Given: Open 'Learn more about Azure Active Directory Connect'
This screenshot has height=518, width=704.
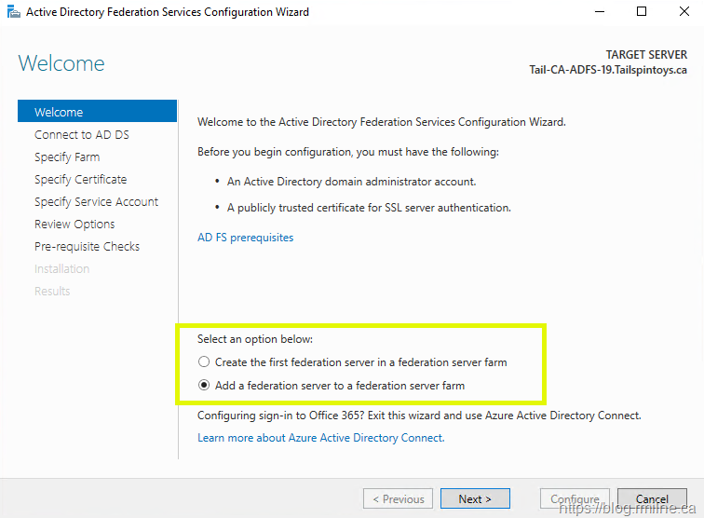Looking at the screenshot, I should [x=320, y=438].
